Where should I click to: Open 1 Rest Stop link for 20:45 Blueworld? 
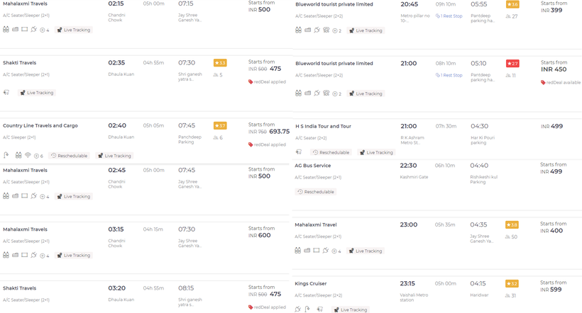point(449,16)
